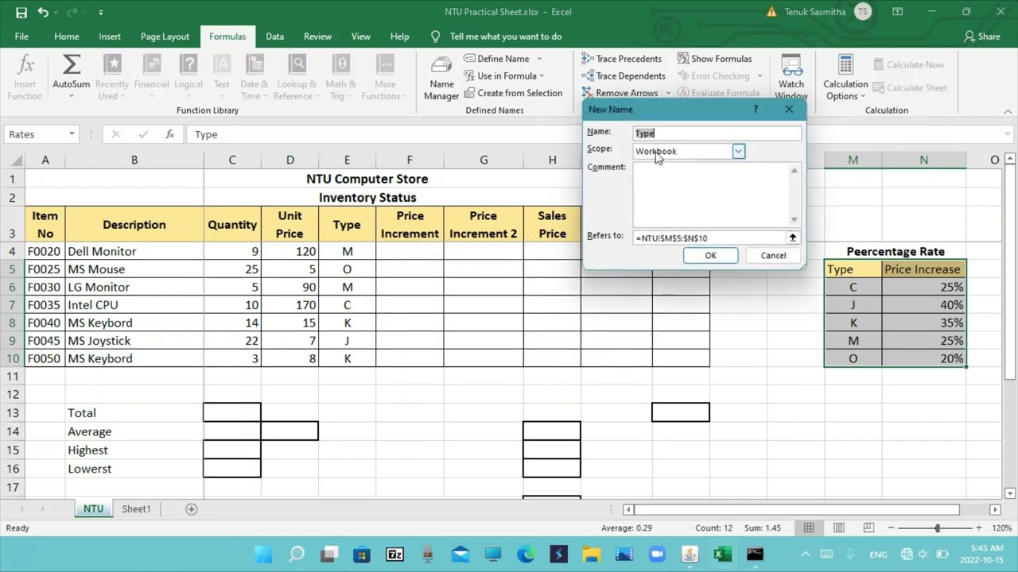Expand the Name Box dropdown
Screen dimensions: 1018x572
(72, 134)
